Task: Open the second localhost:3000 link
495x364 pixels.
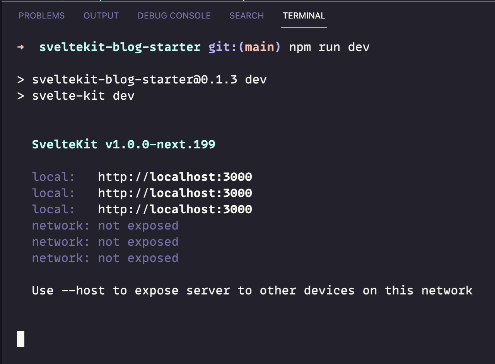Action: click(x=175, y=193)
